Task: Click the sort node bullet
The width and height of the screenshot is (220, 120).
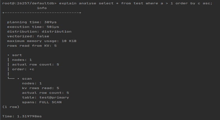Action: [x=8, y=55]
